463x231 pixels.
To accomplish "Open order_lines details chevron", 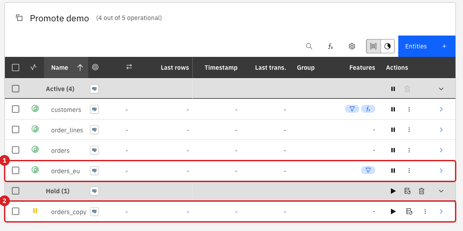I will coord(441,130).
